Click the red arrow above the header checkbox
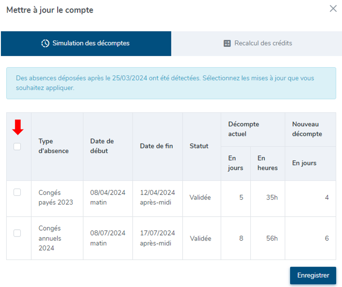 17,128
